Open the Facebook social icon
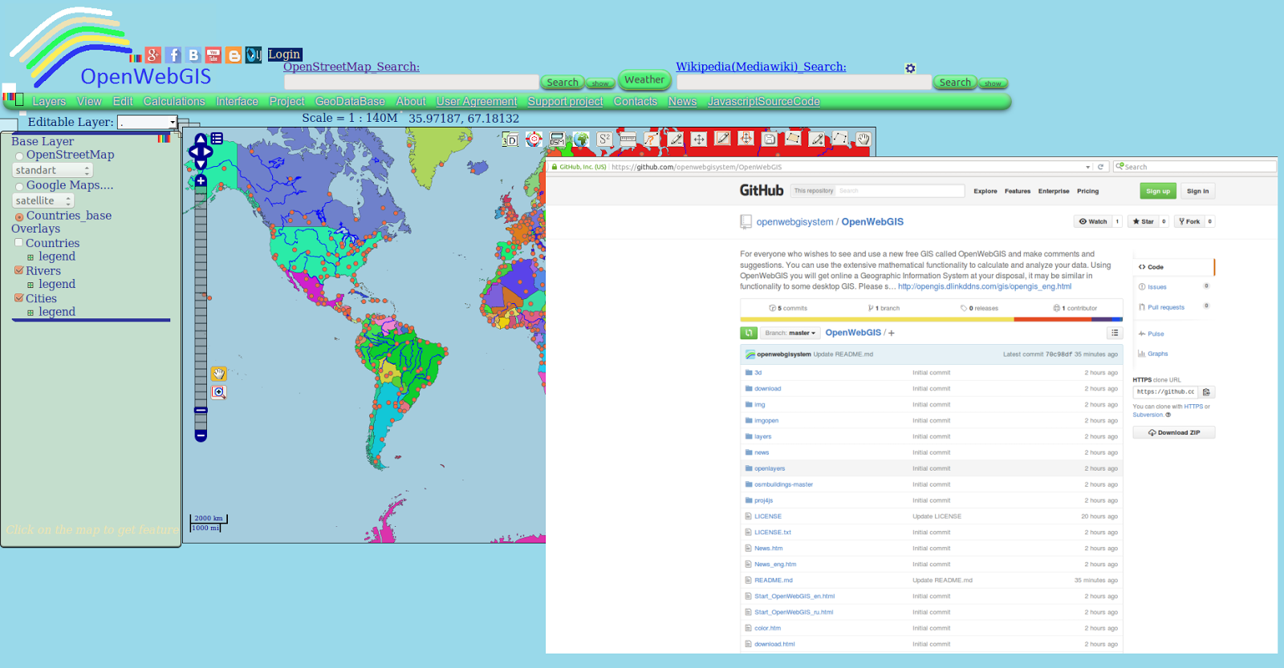This screenshot has width=1284, height=668. click(173, 55)
